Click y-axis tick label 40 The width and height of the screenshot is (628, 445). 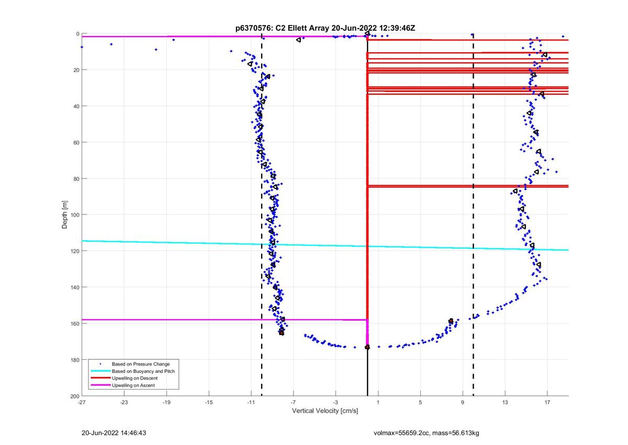click(76, 106)
